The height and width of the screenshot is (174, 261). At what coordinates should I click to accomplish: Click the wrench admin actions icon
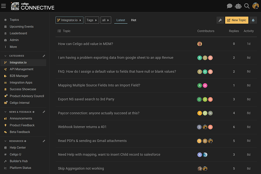click(x=220, y=20)
